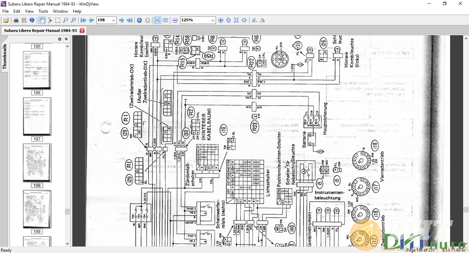
Task: Navigate back with round blue arrow
Action: [x=139, y=20]
